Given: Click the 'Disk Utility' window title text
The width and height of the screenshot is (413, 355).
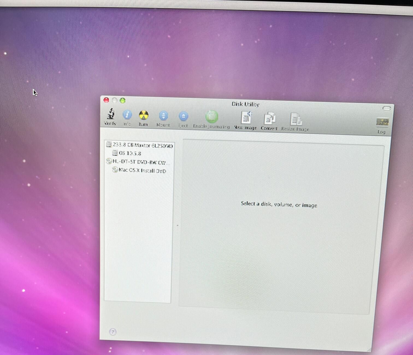Looking at the screenshot, I should coord(245,104).
